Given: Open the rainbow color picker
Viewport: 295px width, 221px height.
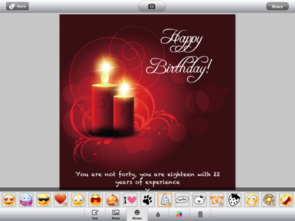Looking at the screenshot, I should (x=179, y=214).
